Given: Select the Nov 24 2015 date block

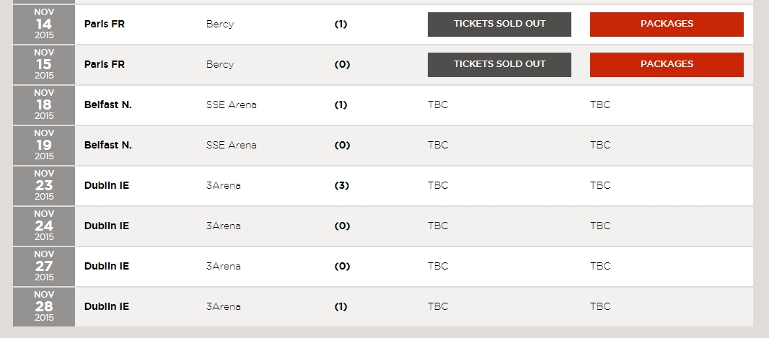Looking at the screenshot, I should point(44,226).
